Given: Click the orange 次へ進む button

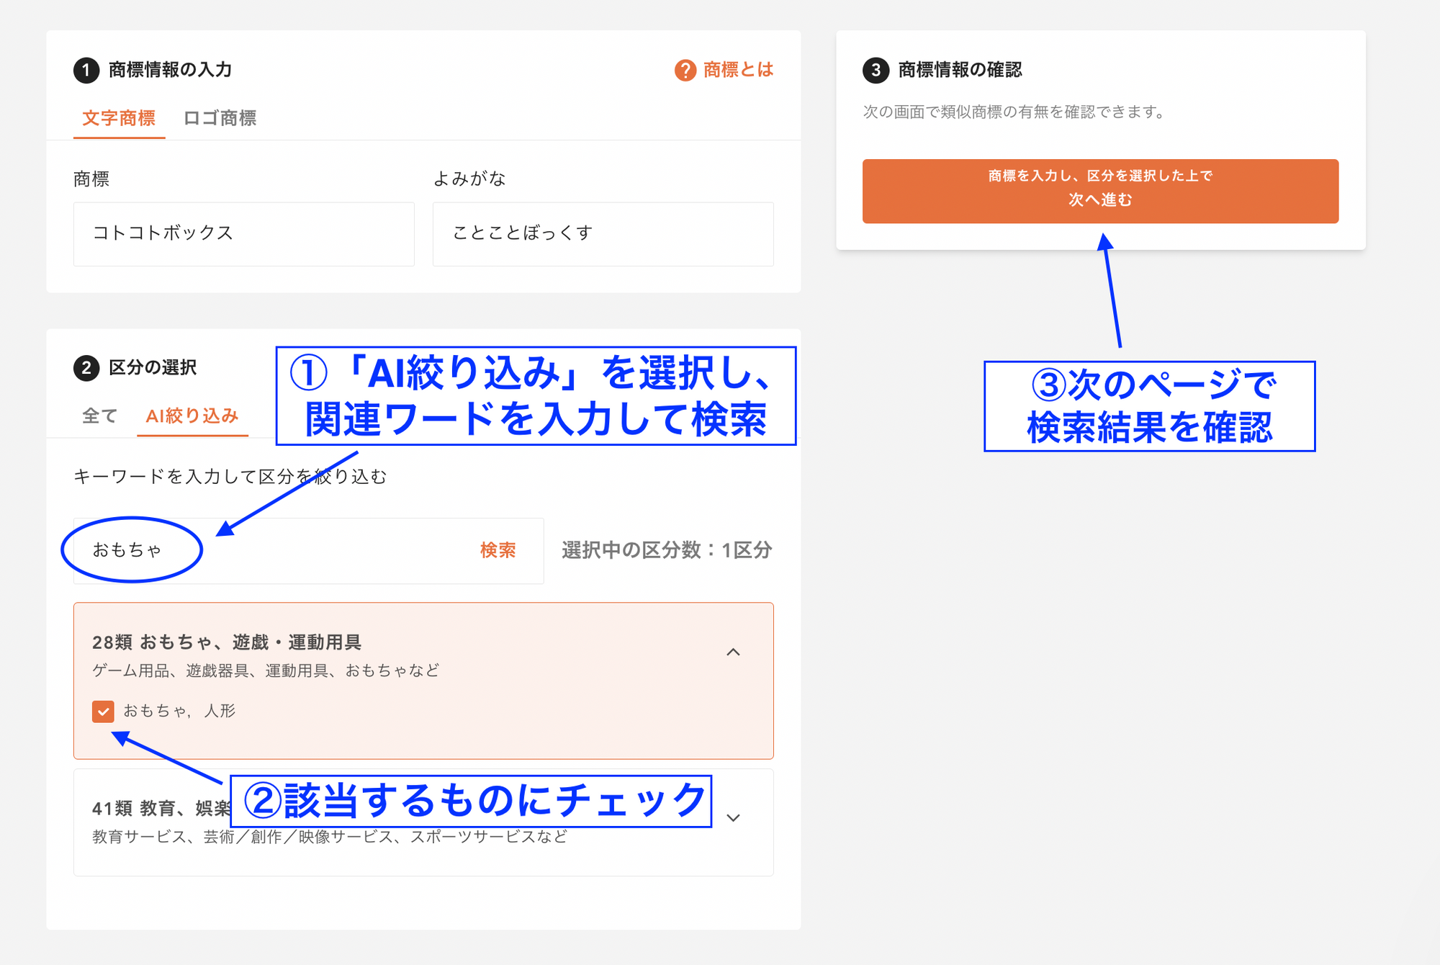Looking at the screenshot, I should pos(1099,191).
